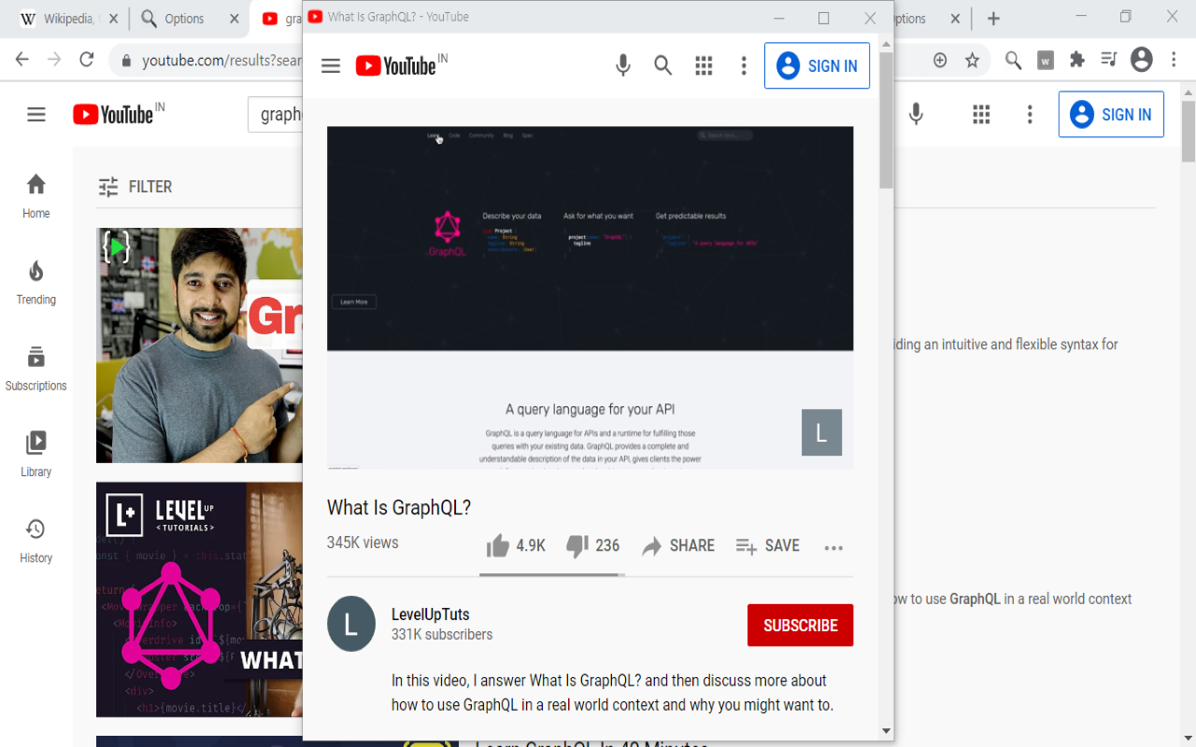Close the Wikipedia tab
The height and width of the screenshot is (747, 1196).
point(113,19)
